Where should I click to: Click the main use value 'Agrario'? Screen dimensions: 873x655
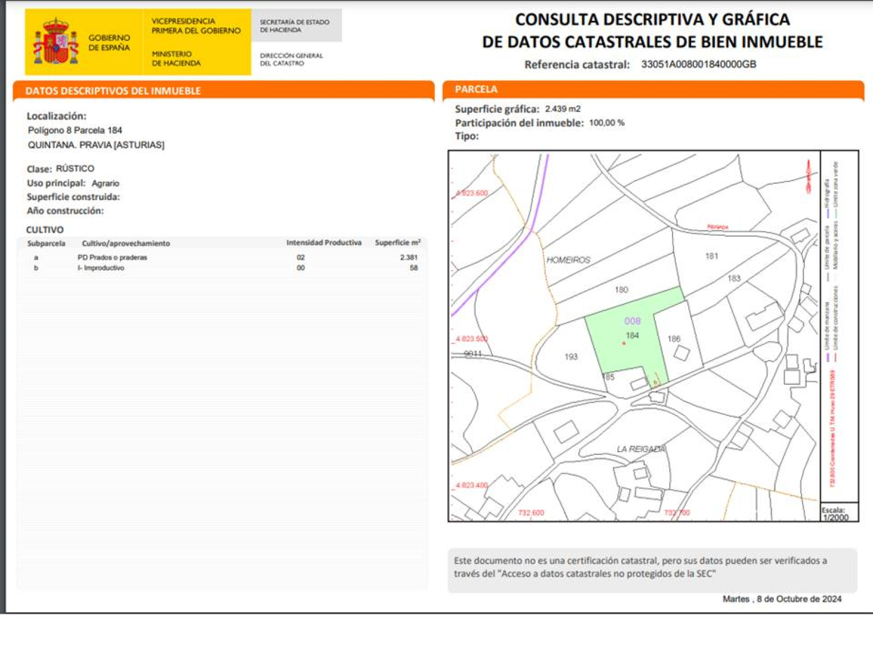(x=105, y=183)
